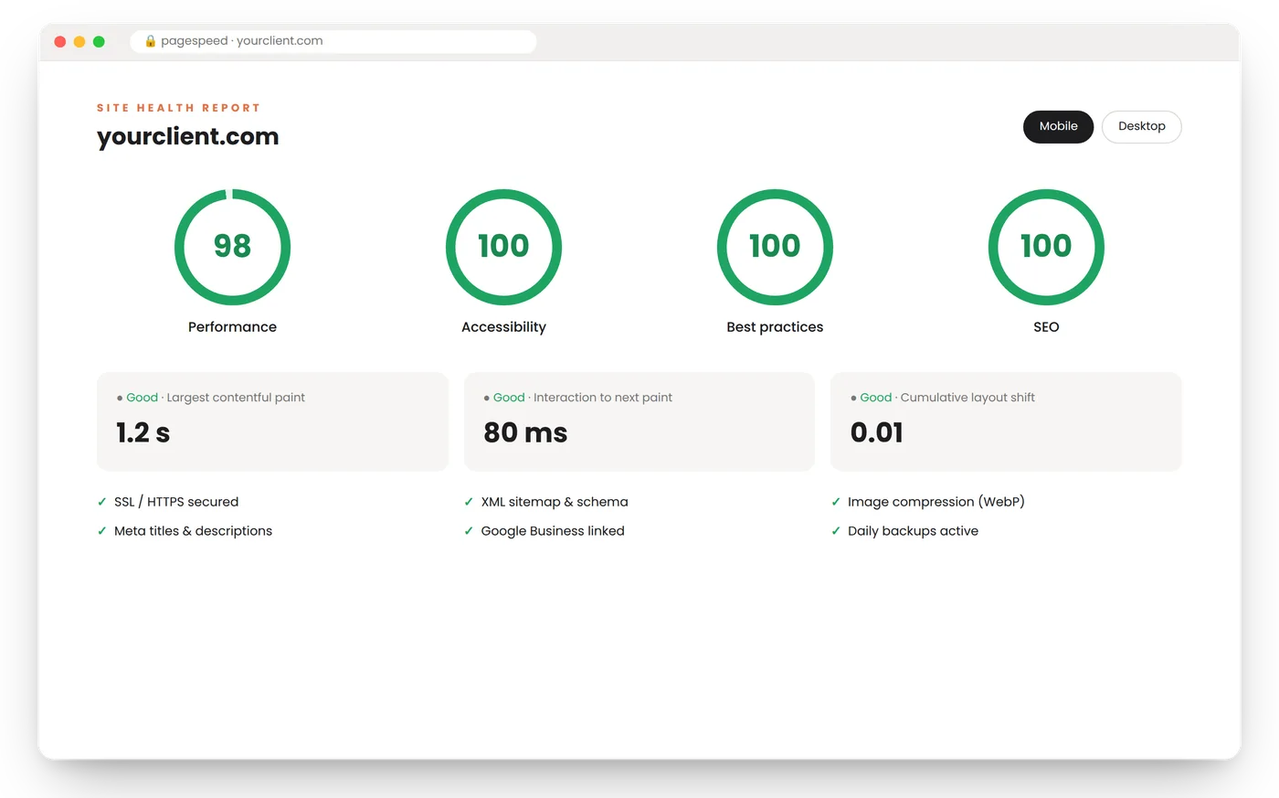The image size is (1279, 798).
Task: Click the Google Business linked text
Action: click(553, 531)
